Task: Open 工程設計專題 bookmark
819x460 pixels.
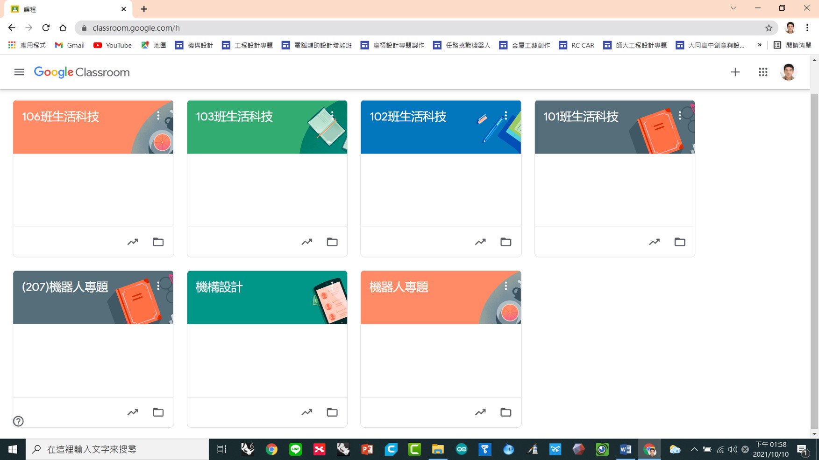Action: pyautogui.click(x=248, y=45)
